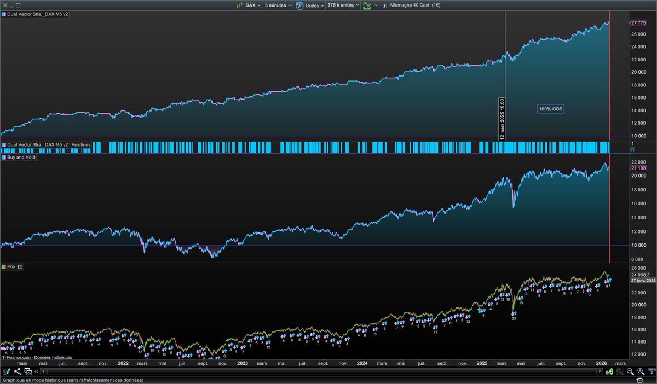Open the small arrow beside the indicators icon

(x=376, y=5)
